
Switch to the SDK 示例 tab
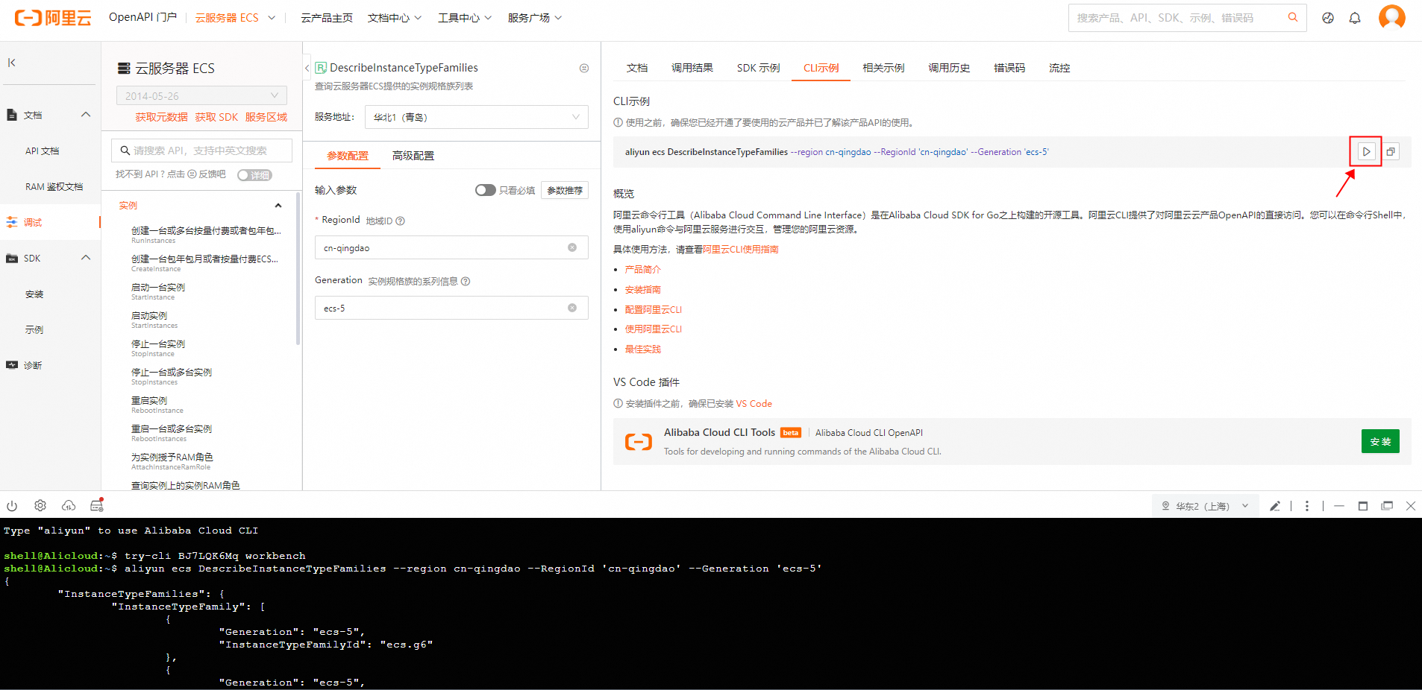point(757,68)
